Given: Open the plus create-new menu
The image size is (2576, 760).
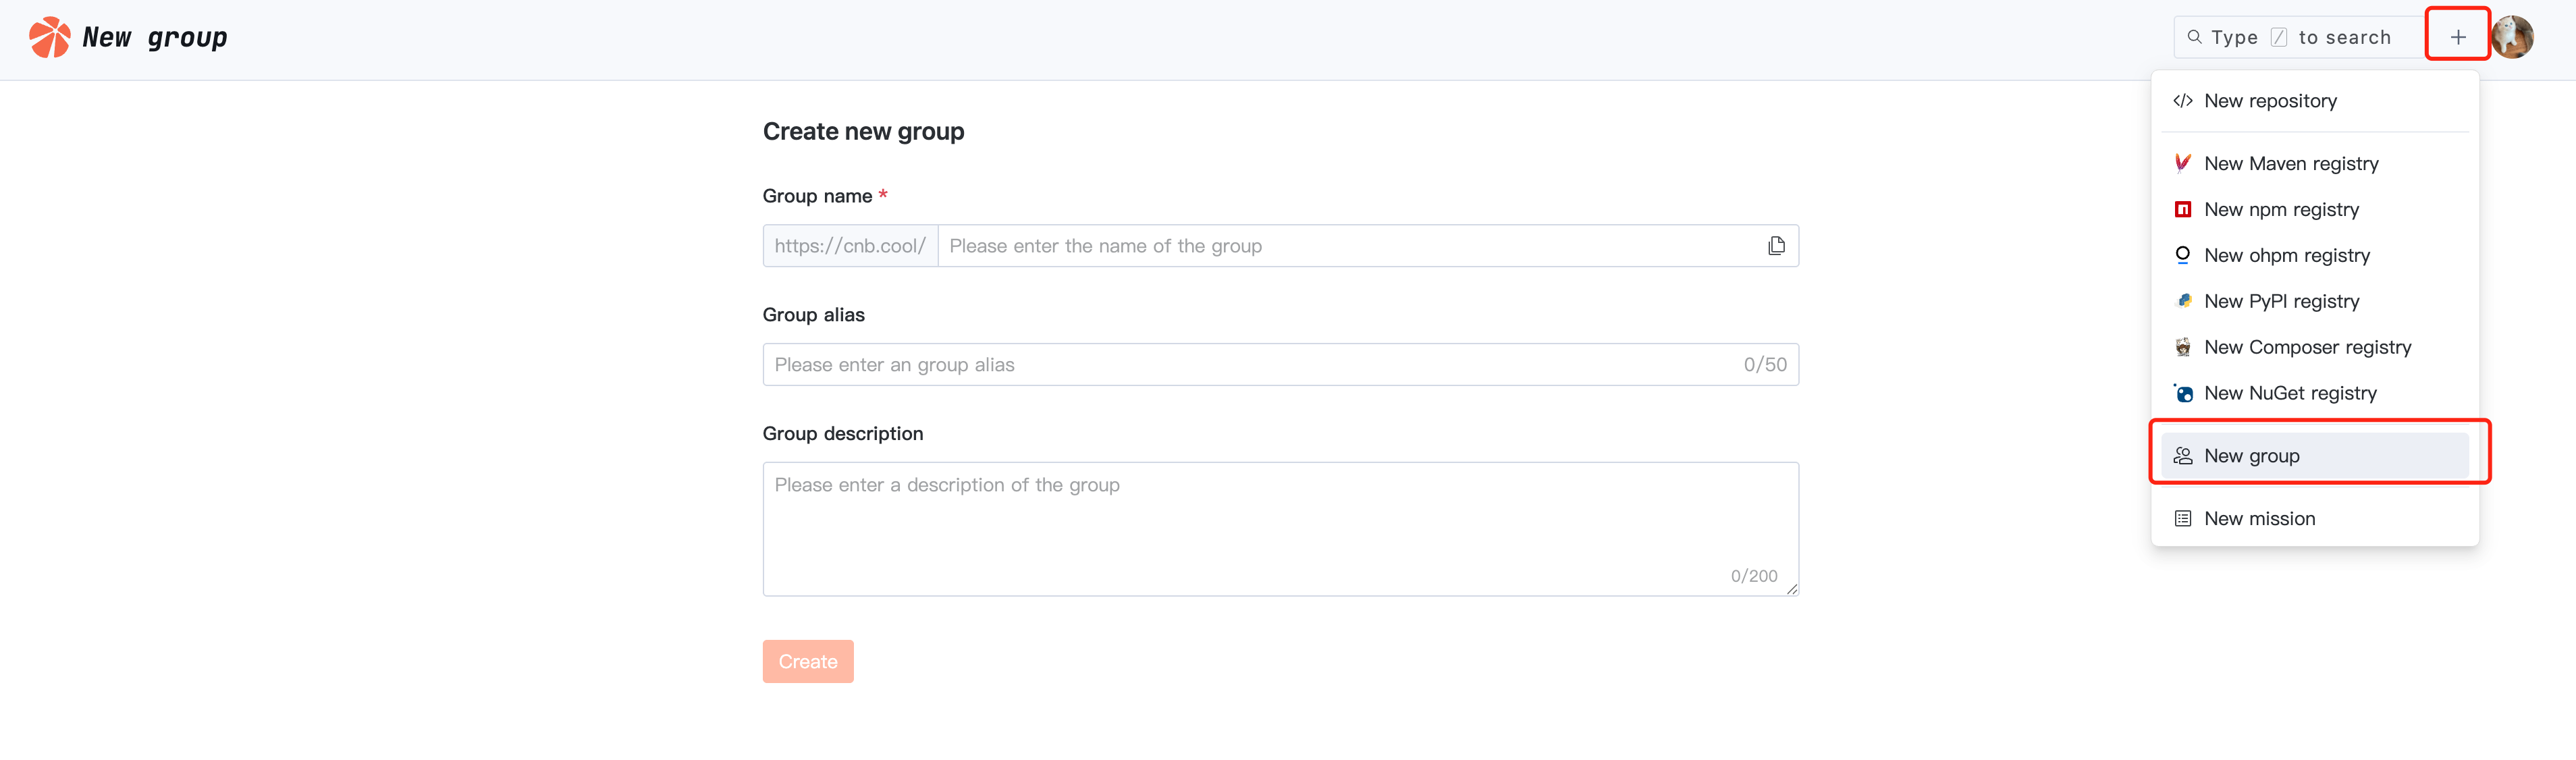Looking at the screenshot, I should coord(2457,38).
